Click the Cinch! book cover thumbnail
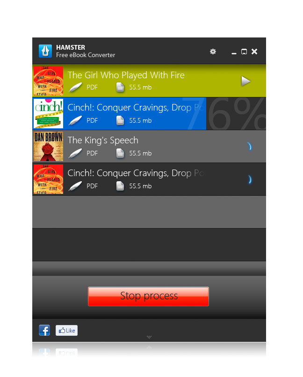The width and height of the screenshot is (303, 377). click(x=48, y=113)
